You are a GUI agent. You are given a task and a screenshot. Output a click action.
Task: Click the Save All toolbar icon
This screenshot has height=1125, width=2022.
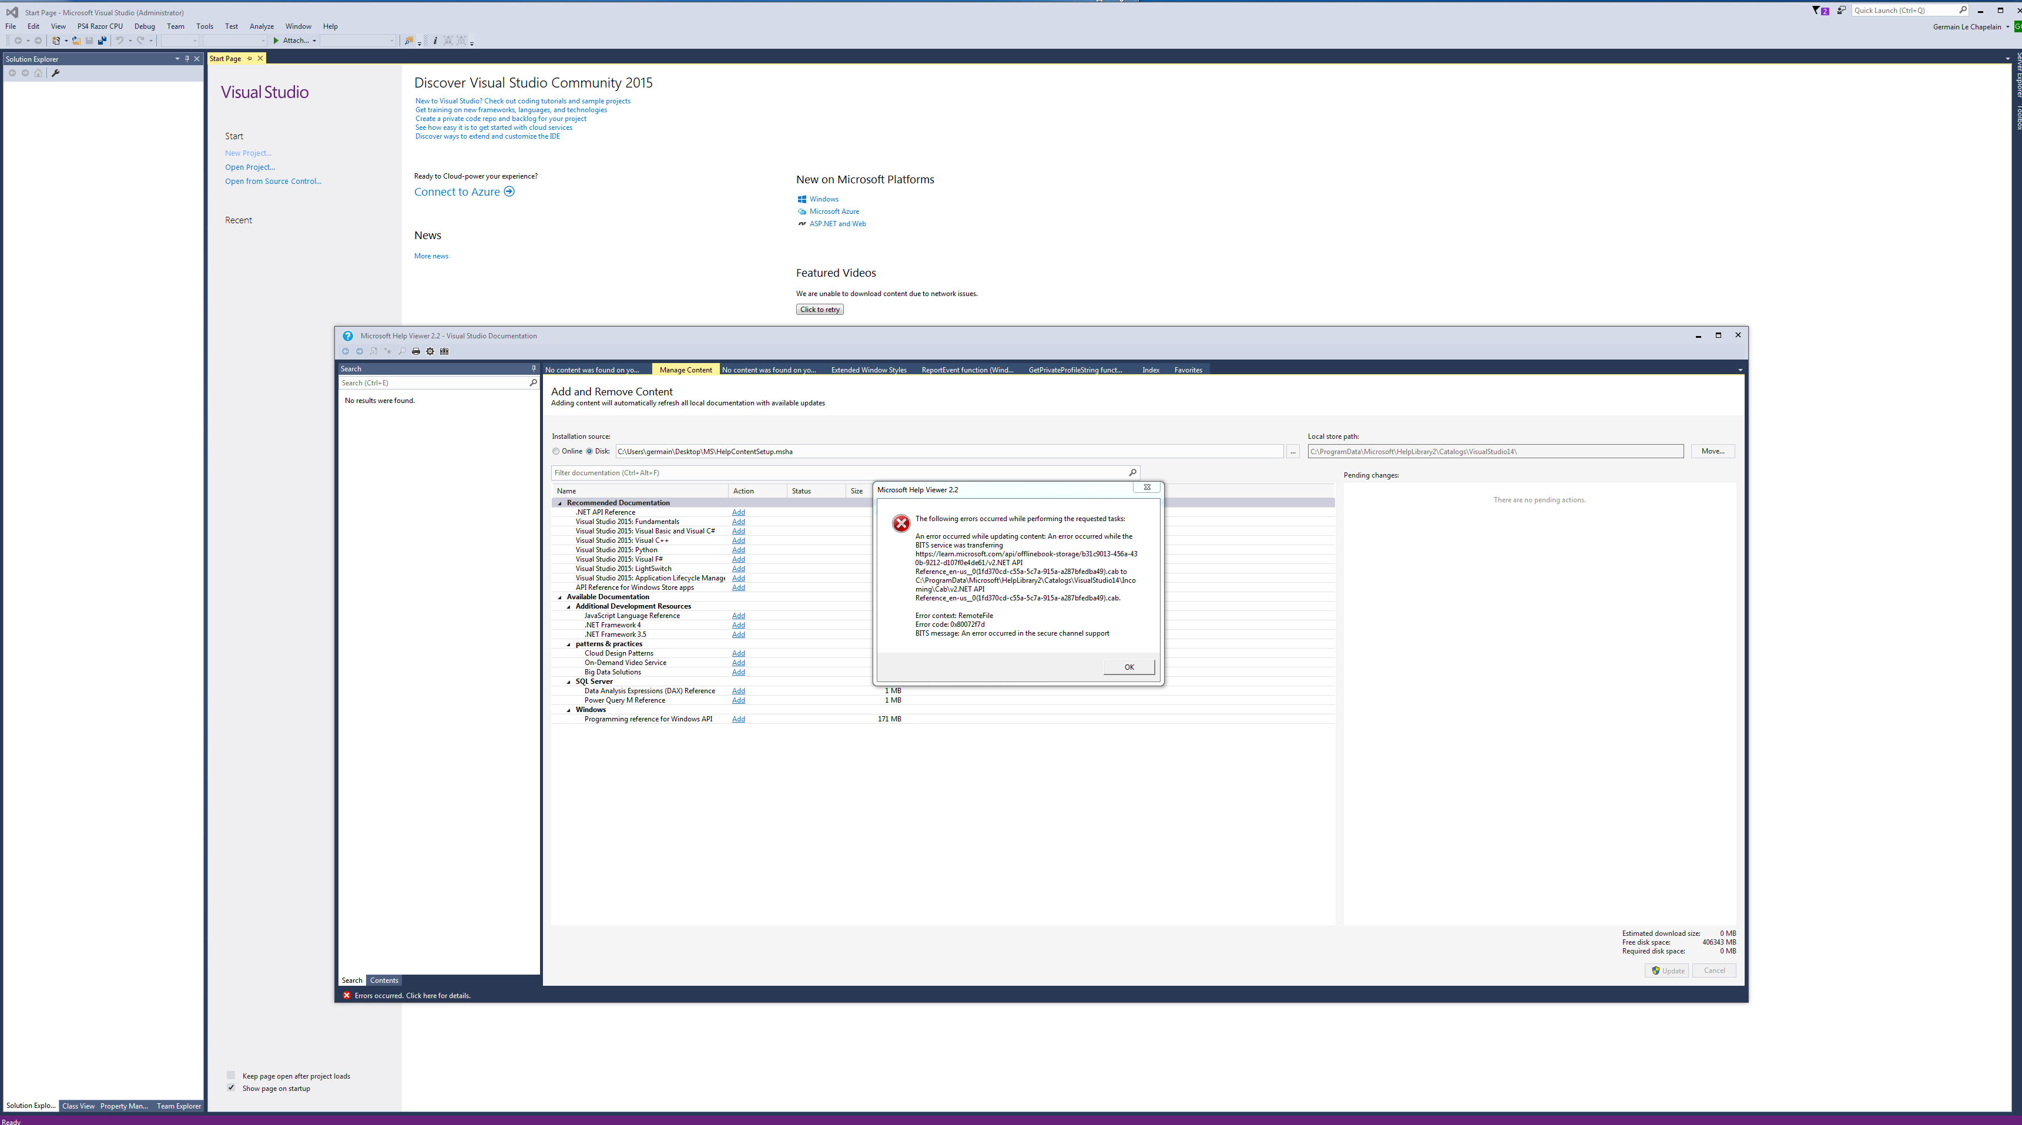click(x=102, y=41)
